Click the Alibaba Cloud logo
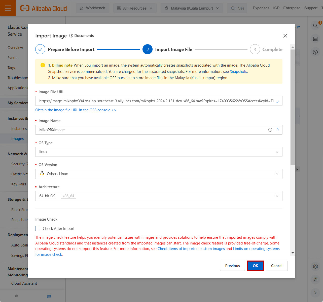323x302 pixels. click(44, 8)
